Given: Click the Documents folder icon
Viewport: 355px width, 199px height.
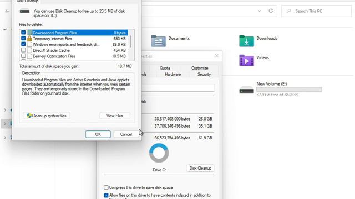Looking at the screenshot, I should point(158,41).
